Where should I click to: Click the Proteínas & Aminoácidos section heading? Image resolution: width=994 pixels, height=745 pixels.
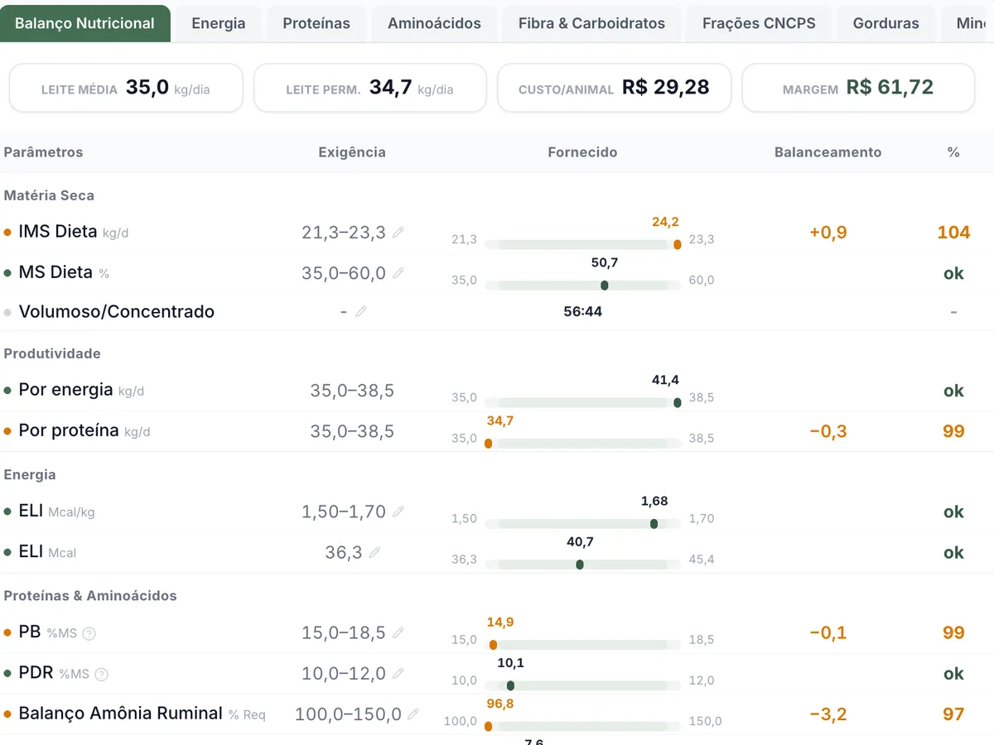click(x=90, y=596)
